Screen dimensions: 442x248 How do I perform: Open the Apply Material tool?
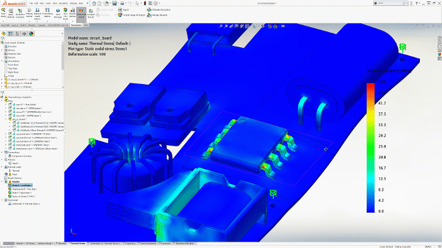pyautogui.click(x=11, y=13)
